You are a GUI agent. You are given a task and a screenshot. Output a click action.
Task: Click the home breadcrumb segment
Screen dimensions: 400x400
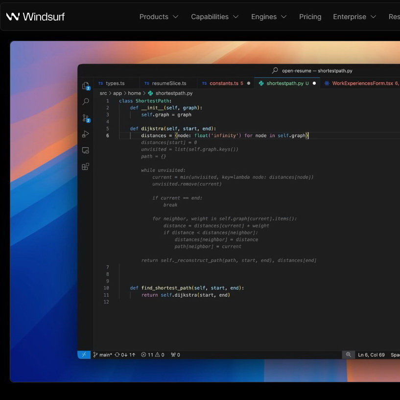(x=134, y=94)
